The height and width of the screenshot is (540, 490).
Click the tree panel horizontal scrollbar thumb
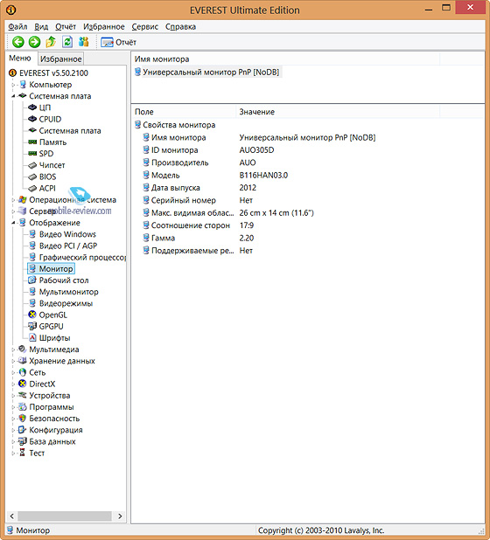pos(65,516)
